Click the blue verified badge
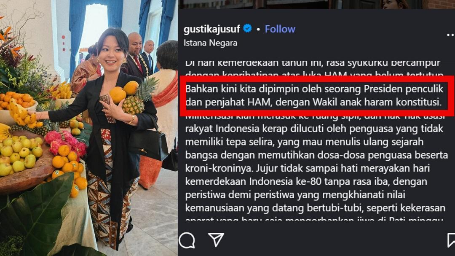This screenshot has width=455, height=256. 247,29
